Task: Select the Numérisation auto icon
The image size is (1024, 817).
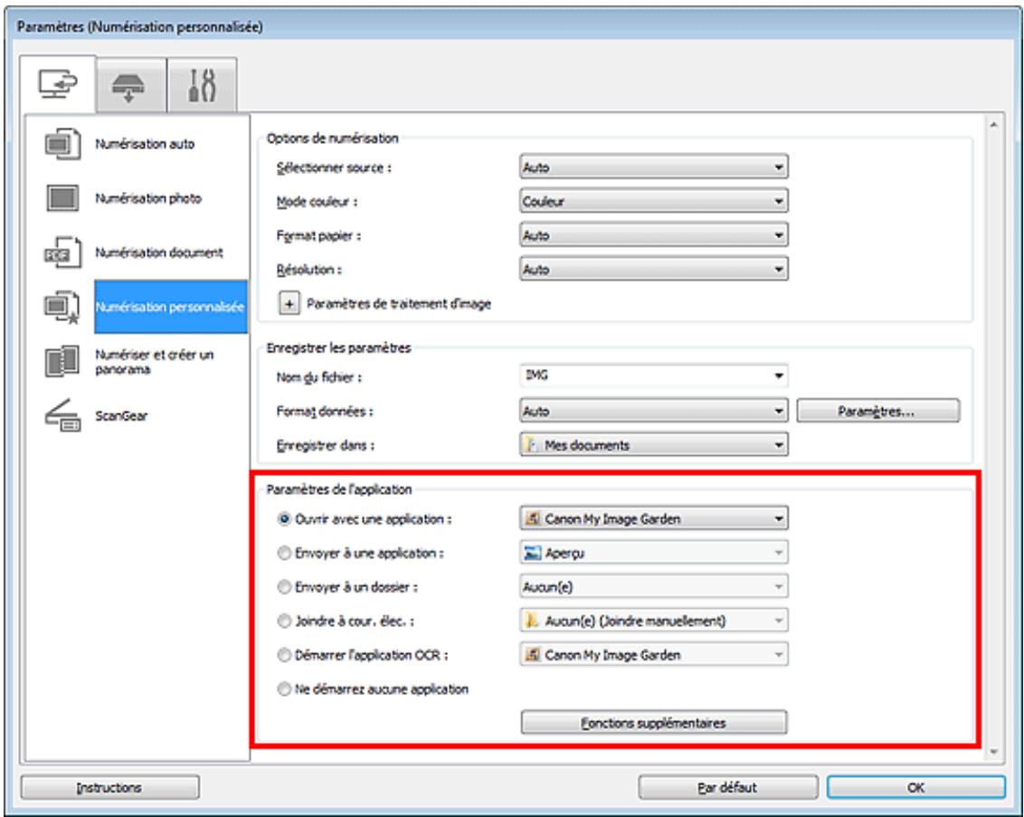Action: 60,145
